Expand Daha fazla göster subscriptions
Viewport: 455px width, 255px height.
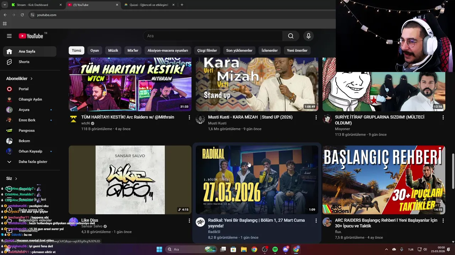coord(30,161)
